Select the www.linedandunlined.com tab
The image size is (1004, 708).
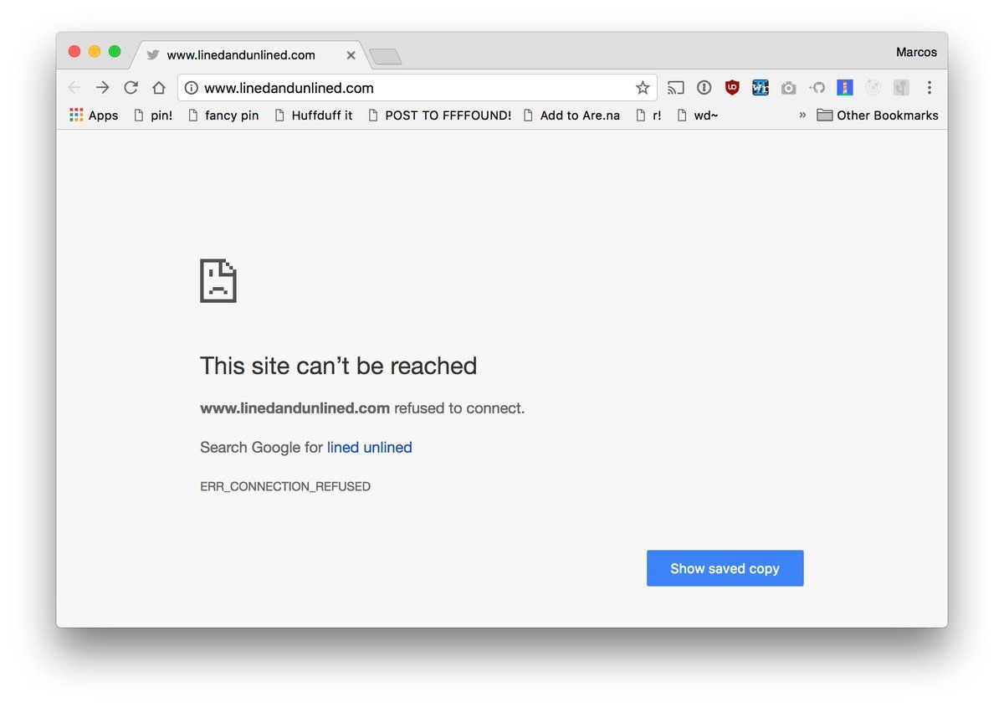241,55
